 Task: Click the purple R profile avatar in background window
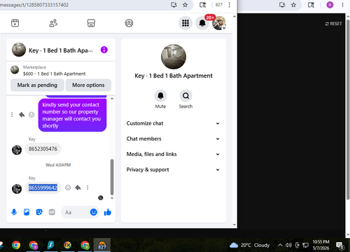(330, 5)
